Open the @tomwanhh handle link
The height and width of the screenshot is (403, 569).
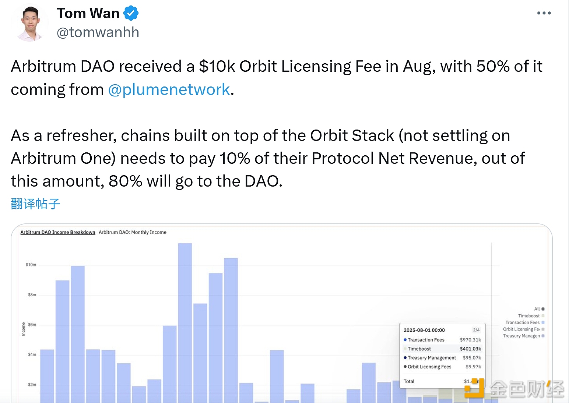pos(98,32)
